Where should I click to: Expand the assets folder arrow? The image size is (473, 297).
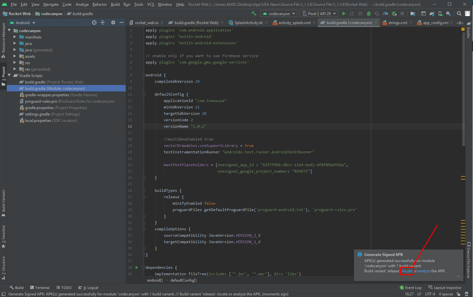(x=15, y=56)
